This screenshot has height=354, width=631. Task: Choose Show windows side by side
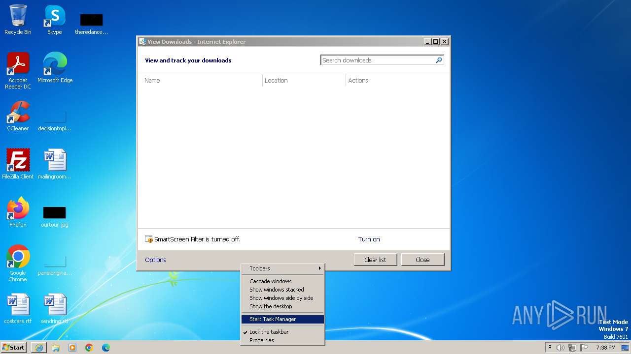click(x=282, y=298)
